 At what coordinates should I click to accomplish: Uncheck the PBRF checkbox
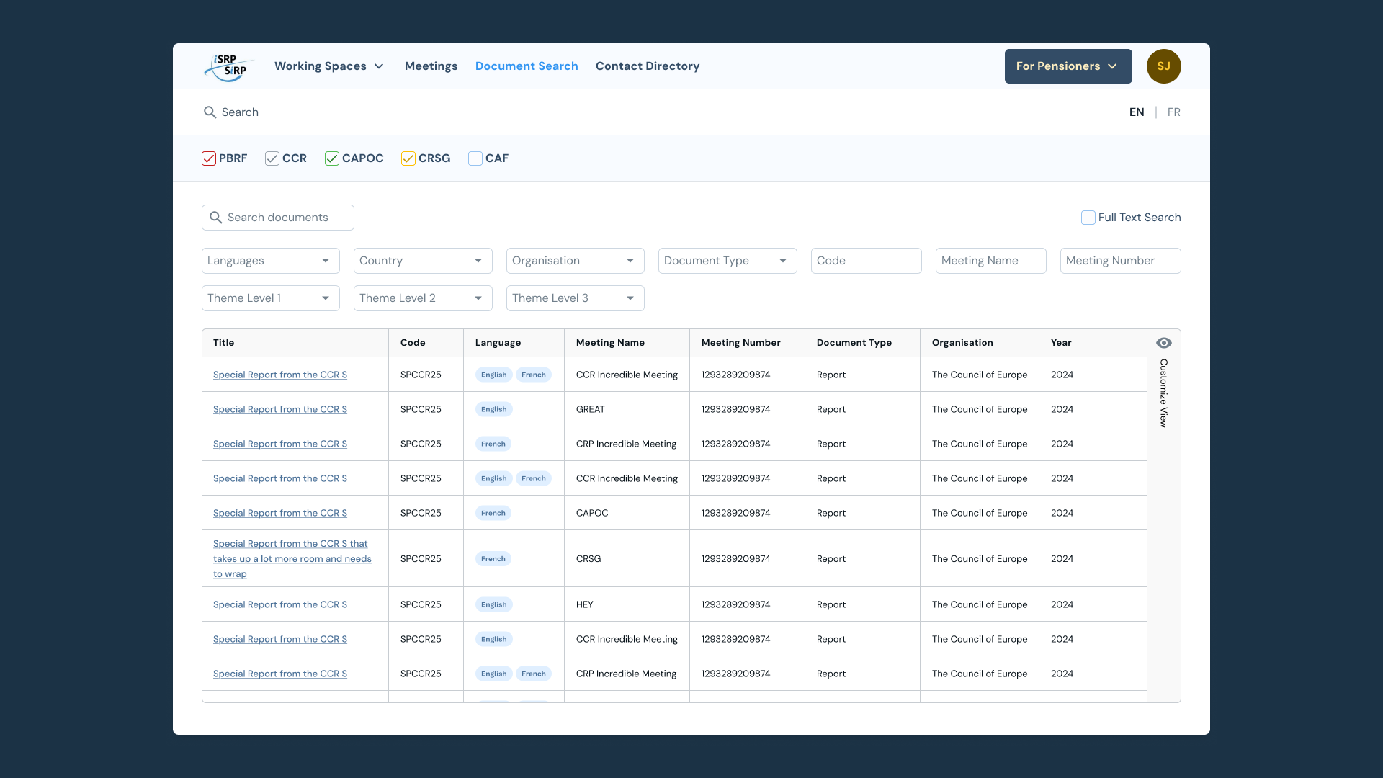coord(209,158)
